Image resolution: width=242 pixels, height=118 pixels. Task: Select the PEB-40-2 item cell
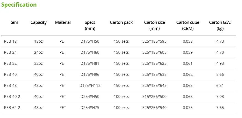[12, 96]
